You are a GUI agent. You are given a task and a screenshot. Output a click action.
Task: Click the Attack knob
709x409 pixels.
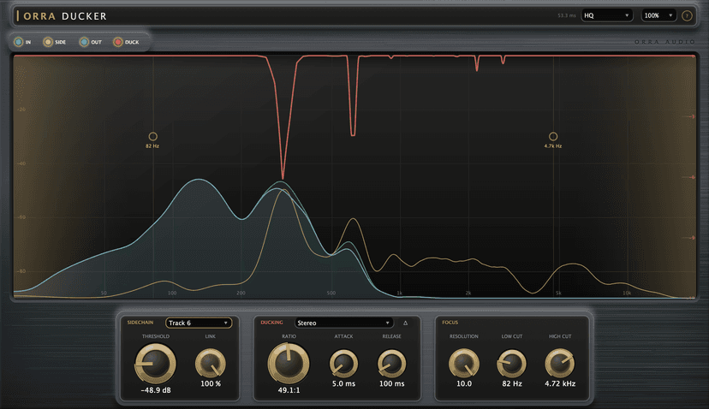[343, 364]
